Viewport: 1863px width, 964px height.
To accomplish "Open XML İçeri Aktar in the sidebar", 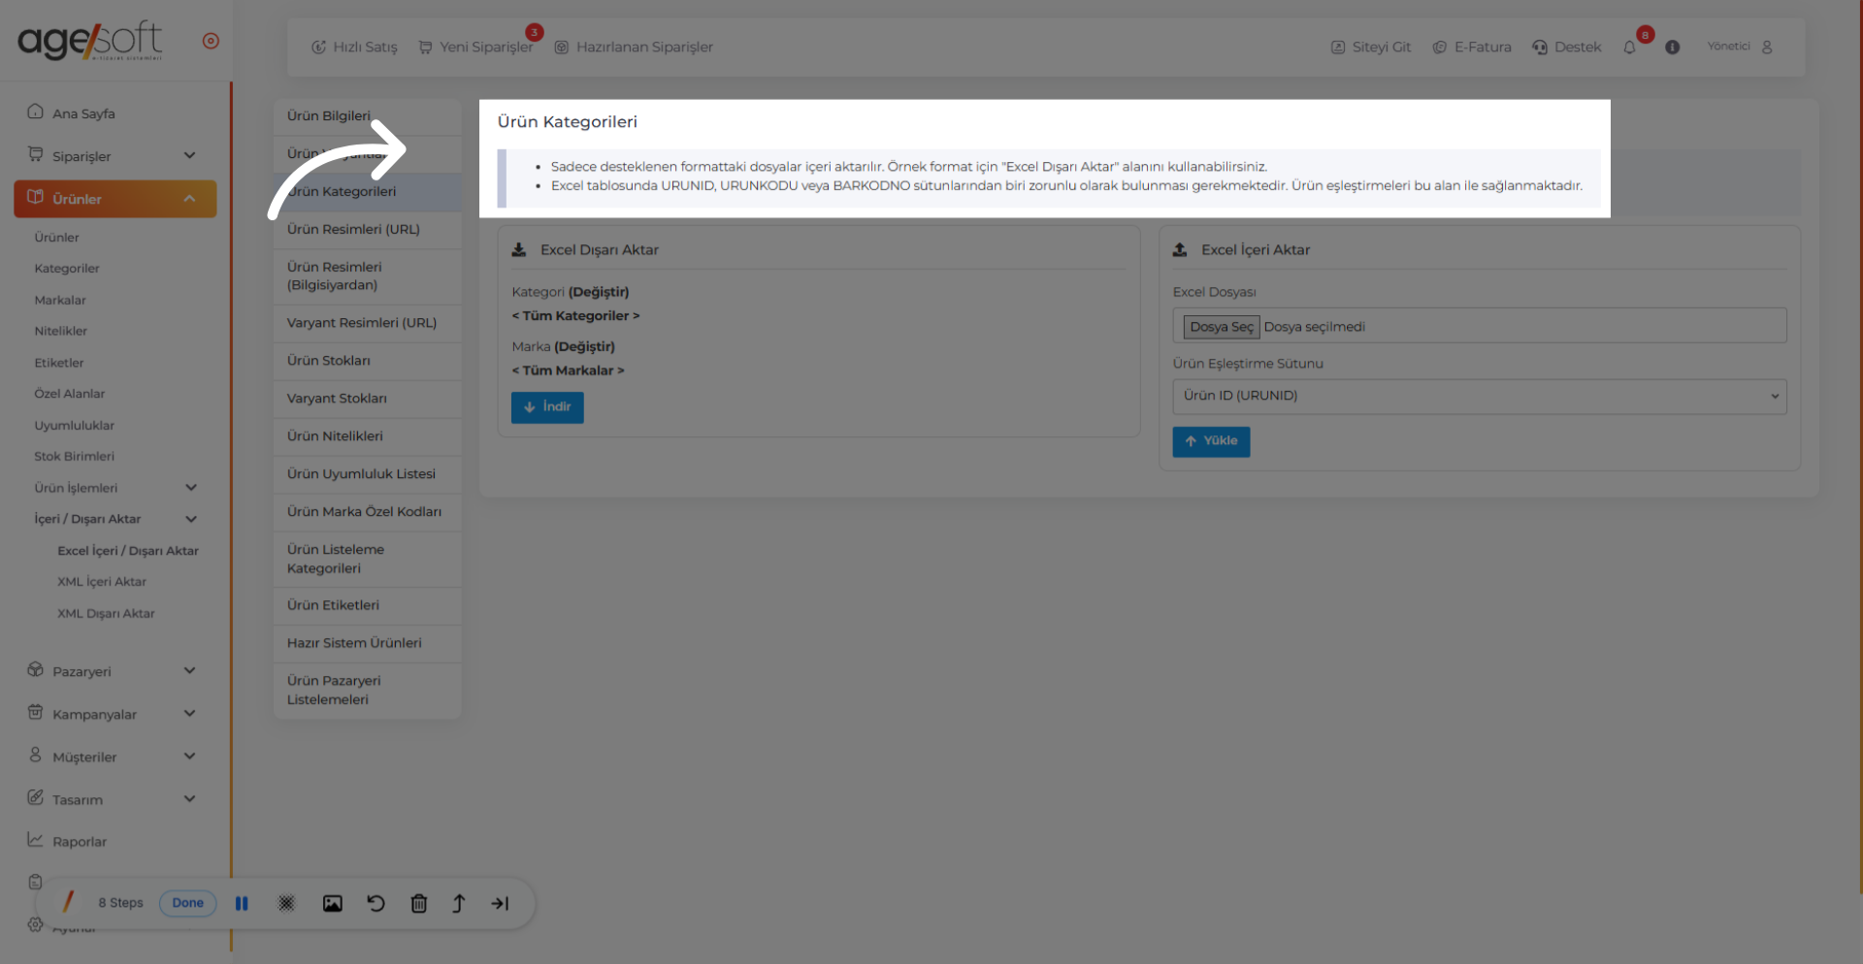I will coord(102,582).
